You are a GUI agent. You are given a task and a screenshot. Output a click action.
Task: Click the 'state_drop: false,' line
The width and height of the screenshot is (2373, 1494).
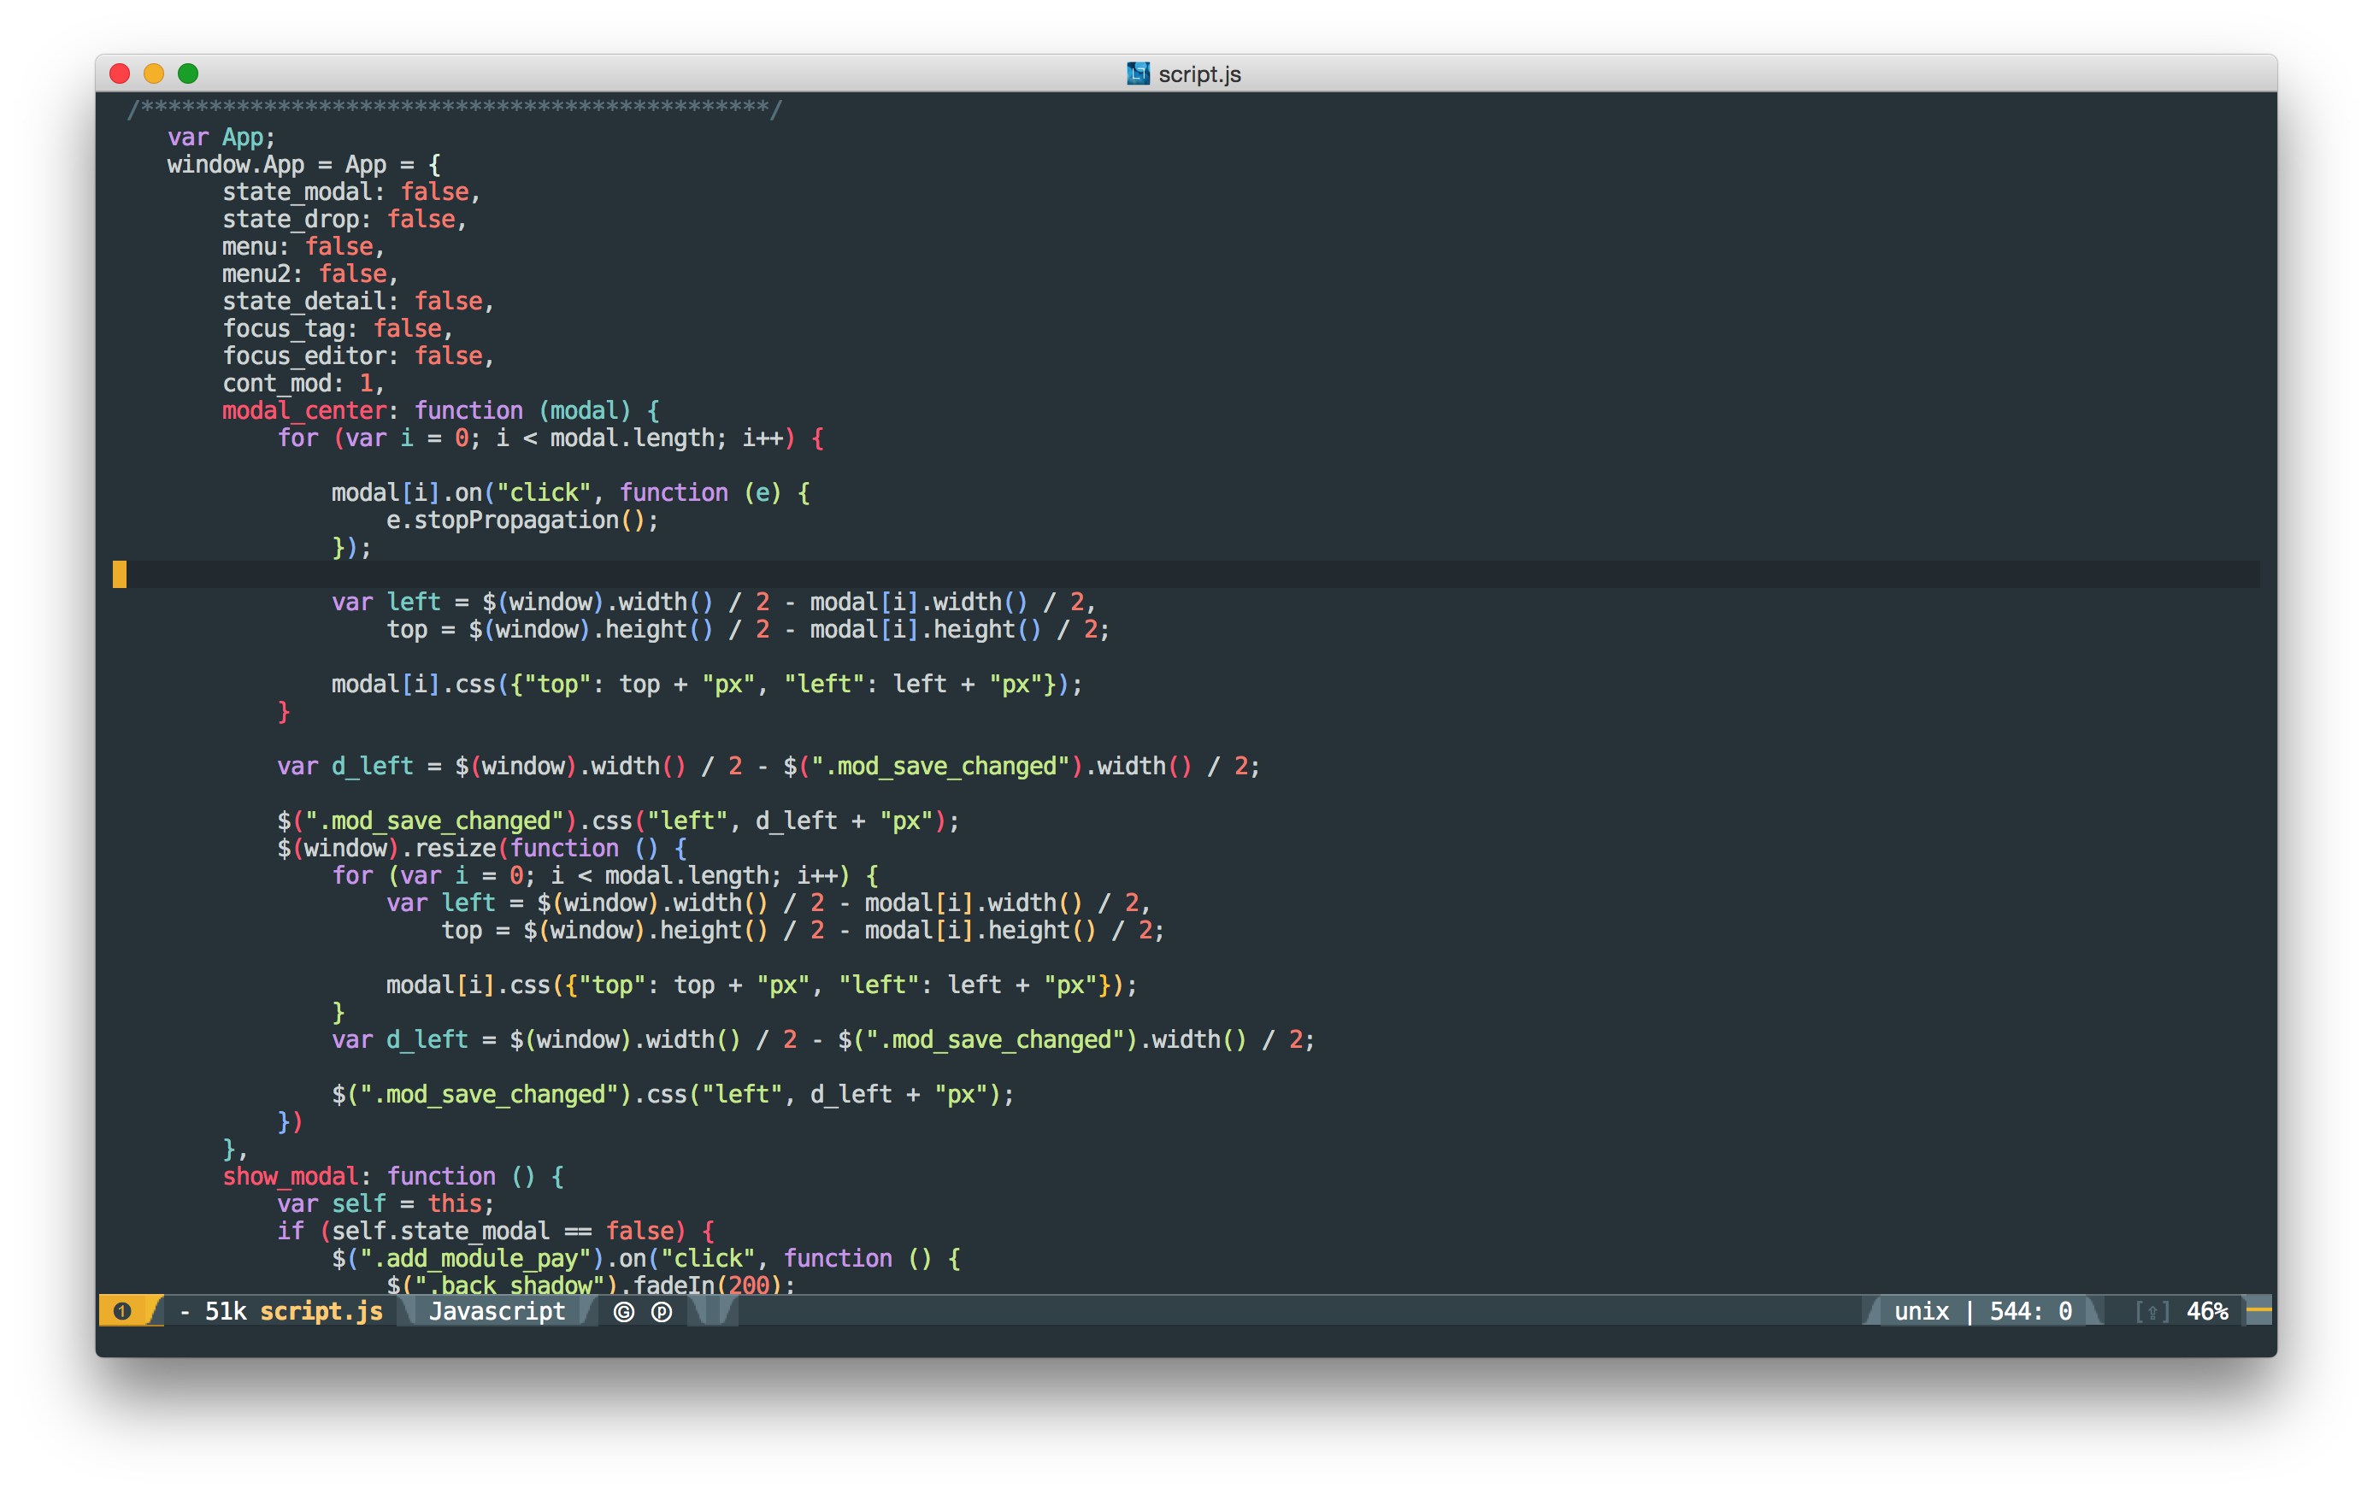click(344, 219)
